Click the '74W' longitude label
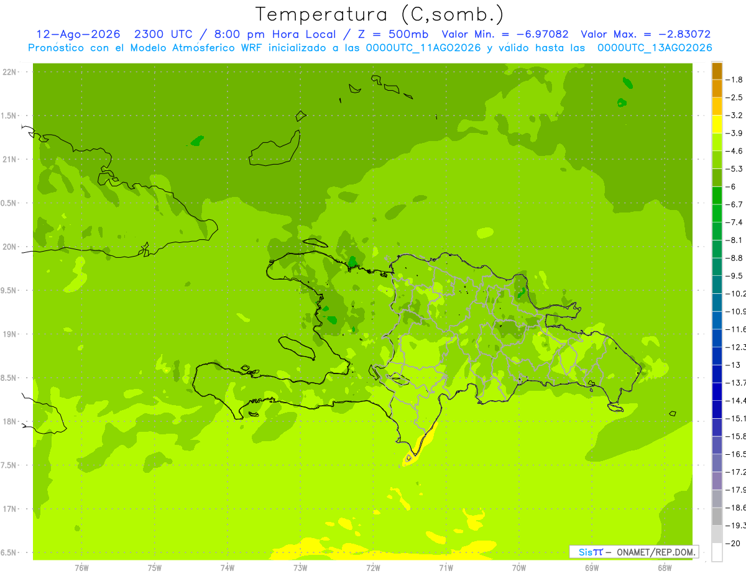Image resolution: width=746 pixels, height=576 pixels. click(228, 568)
